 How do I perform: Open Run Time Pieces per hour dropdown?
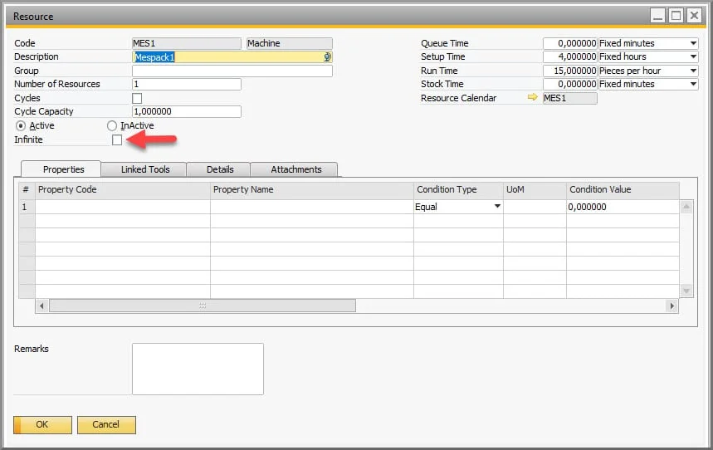click(x=693, y=71)
